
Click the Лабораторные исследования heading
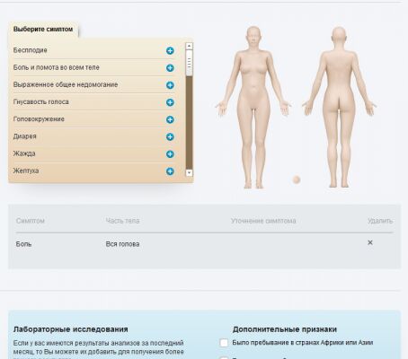(x=71, y=329)
